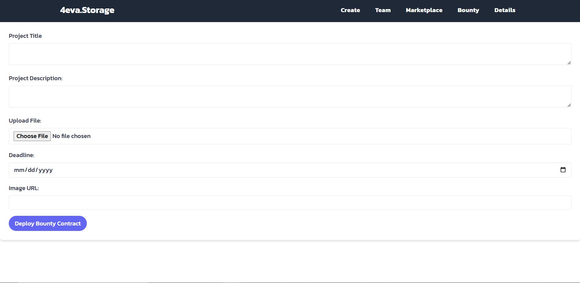Open the Details nav link

point(505,10)
